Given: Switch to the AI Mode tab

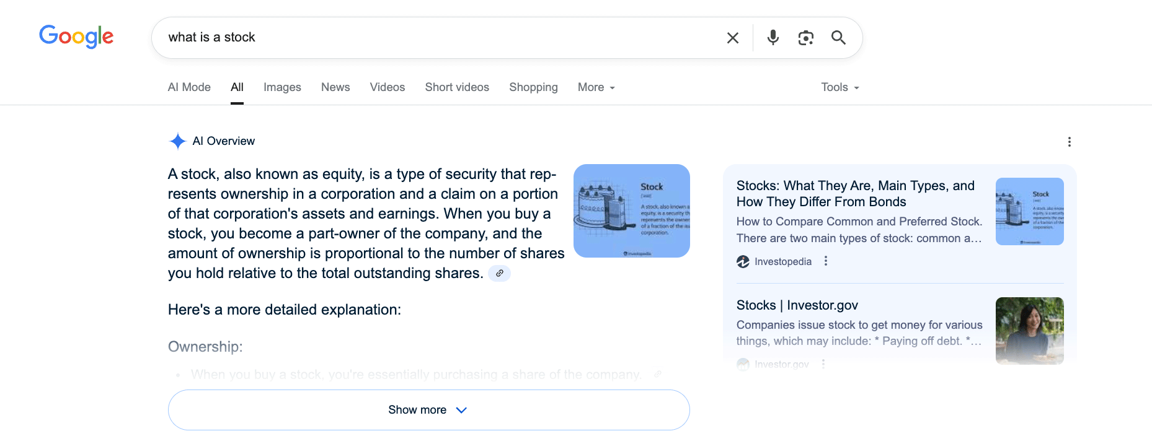Looking at the screenshot, I should point(189,87).
